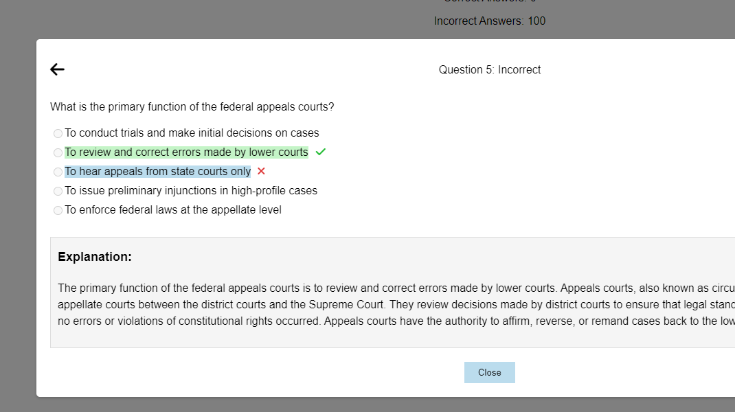The height and width of the screenshot is (412, 735).
Task: Select radio button for 'To conduct trials' option
Action: tap(58, 133)
